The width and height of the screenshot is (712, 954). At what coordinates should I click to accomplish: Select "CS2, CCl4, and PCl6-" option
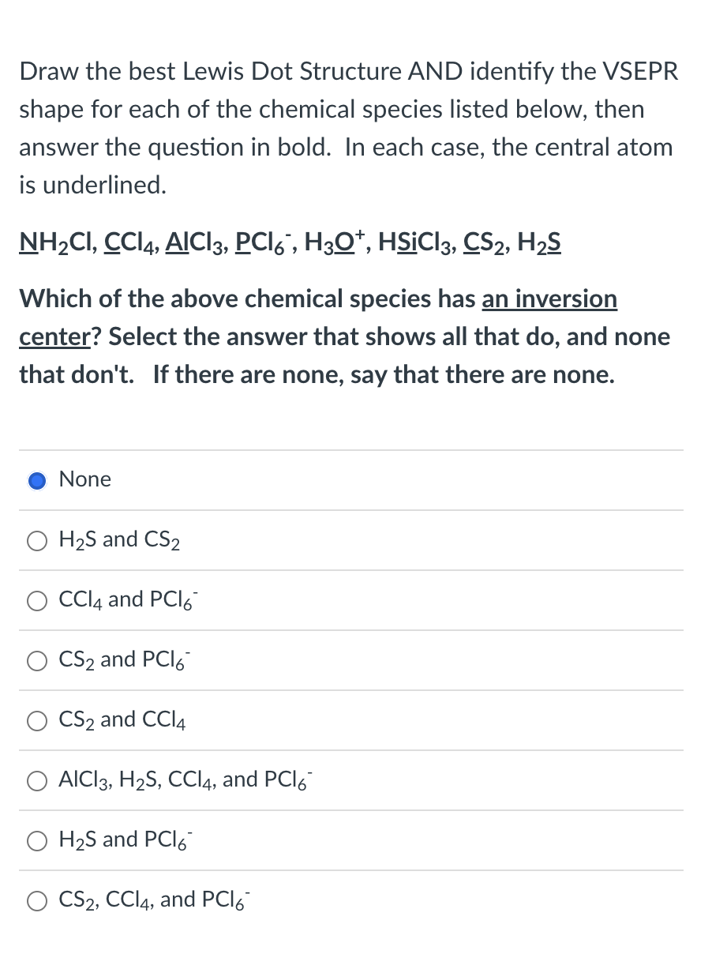pyautogui.click(x=37, y=900)
